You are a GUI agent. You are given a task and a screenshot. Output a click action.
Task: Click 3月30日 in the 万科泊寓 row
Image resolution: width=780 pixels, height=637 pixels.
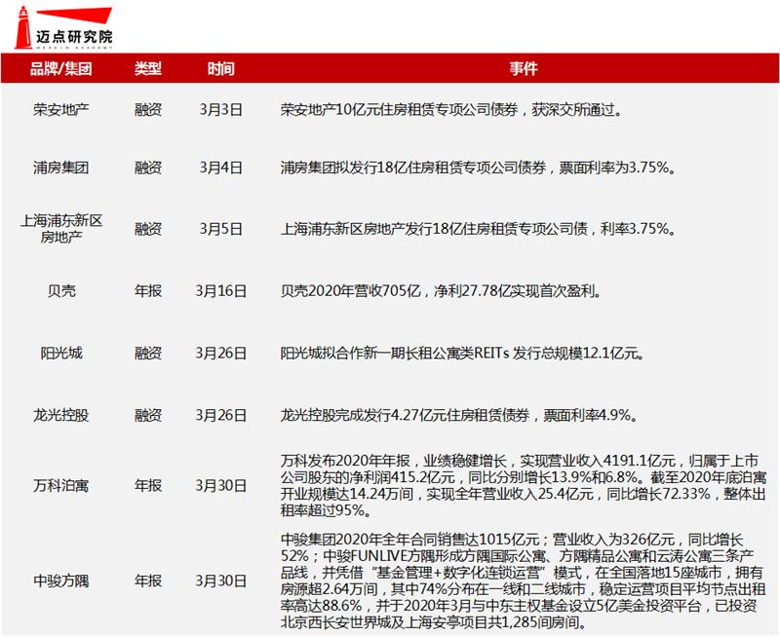coord(221,485)
